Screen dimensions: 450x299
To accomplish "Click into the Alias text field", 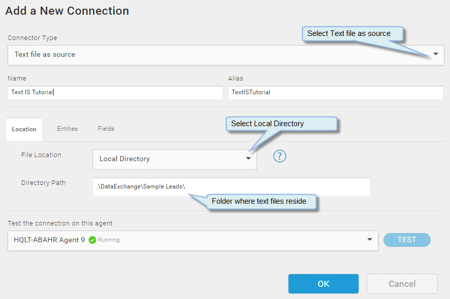I will [x=336, y=93].
